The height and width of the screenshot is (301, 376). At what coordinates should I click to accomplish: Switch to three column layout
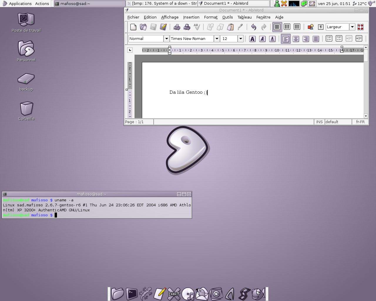click(x=297, y=27)
